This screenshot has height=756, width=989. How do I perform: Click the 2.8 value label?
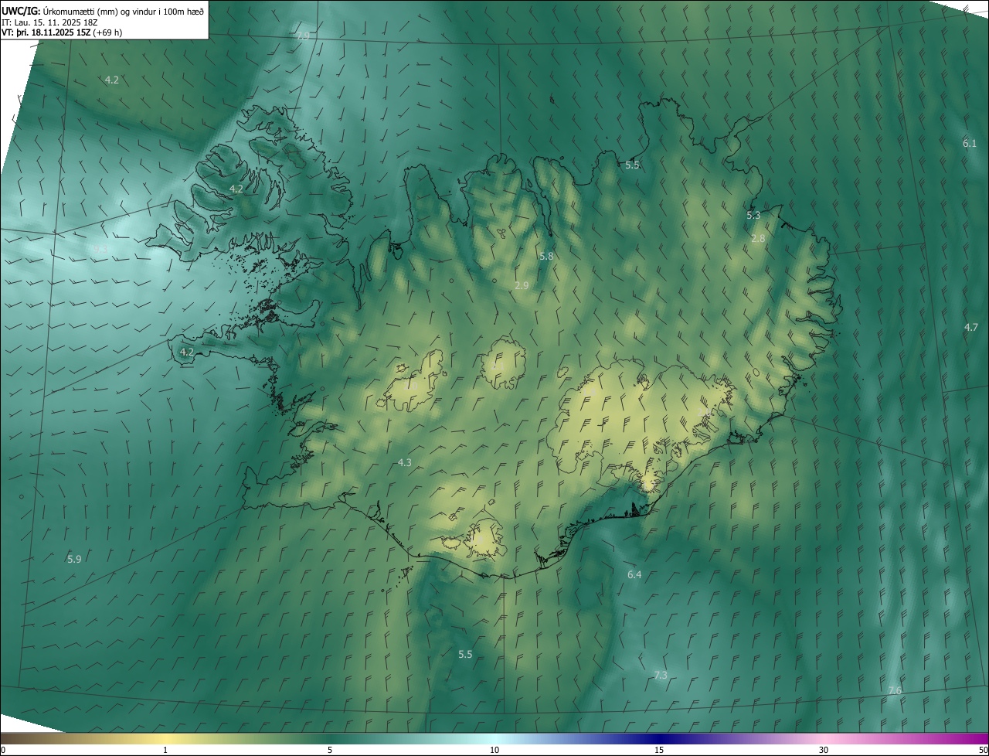758,238
